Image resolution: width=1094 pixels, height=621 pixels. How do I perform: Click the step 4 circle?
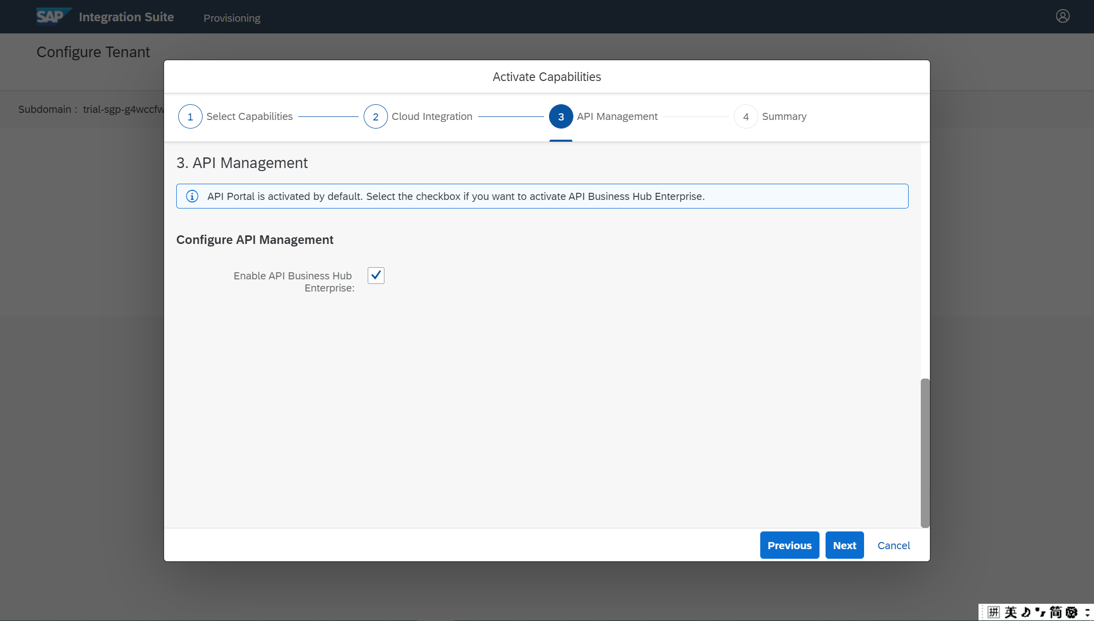coord(746,116)
